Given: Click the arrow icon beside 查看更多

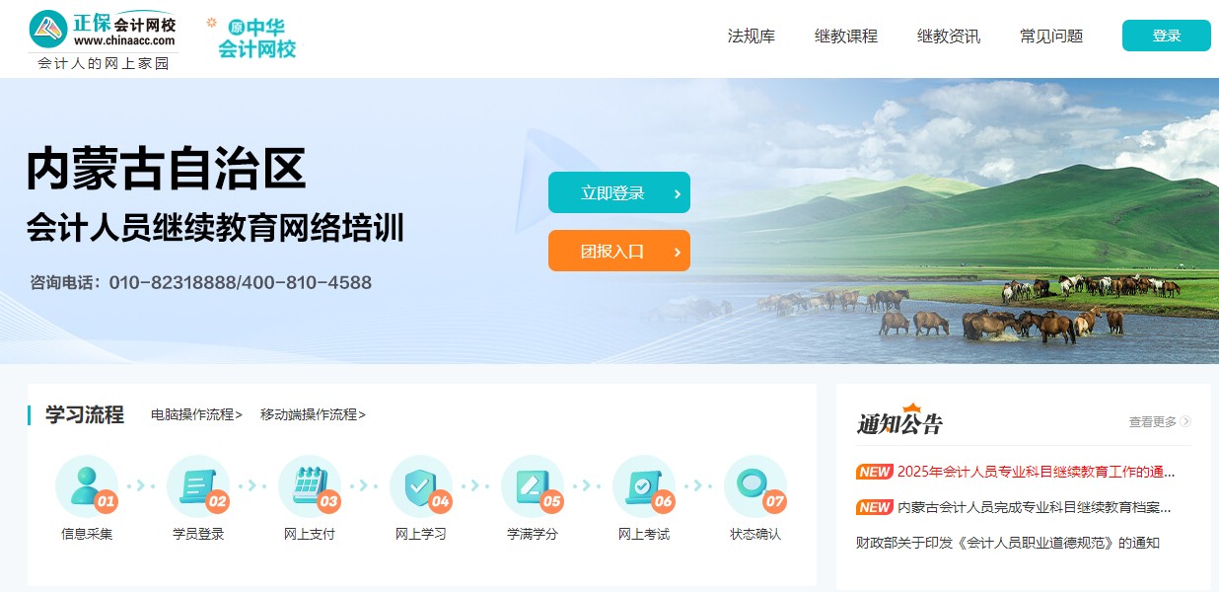Looking at the screenshot, I should click(1185, 421).
